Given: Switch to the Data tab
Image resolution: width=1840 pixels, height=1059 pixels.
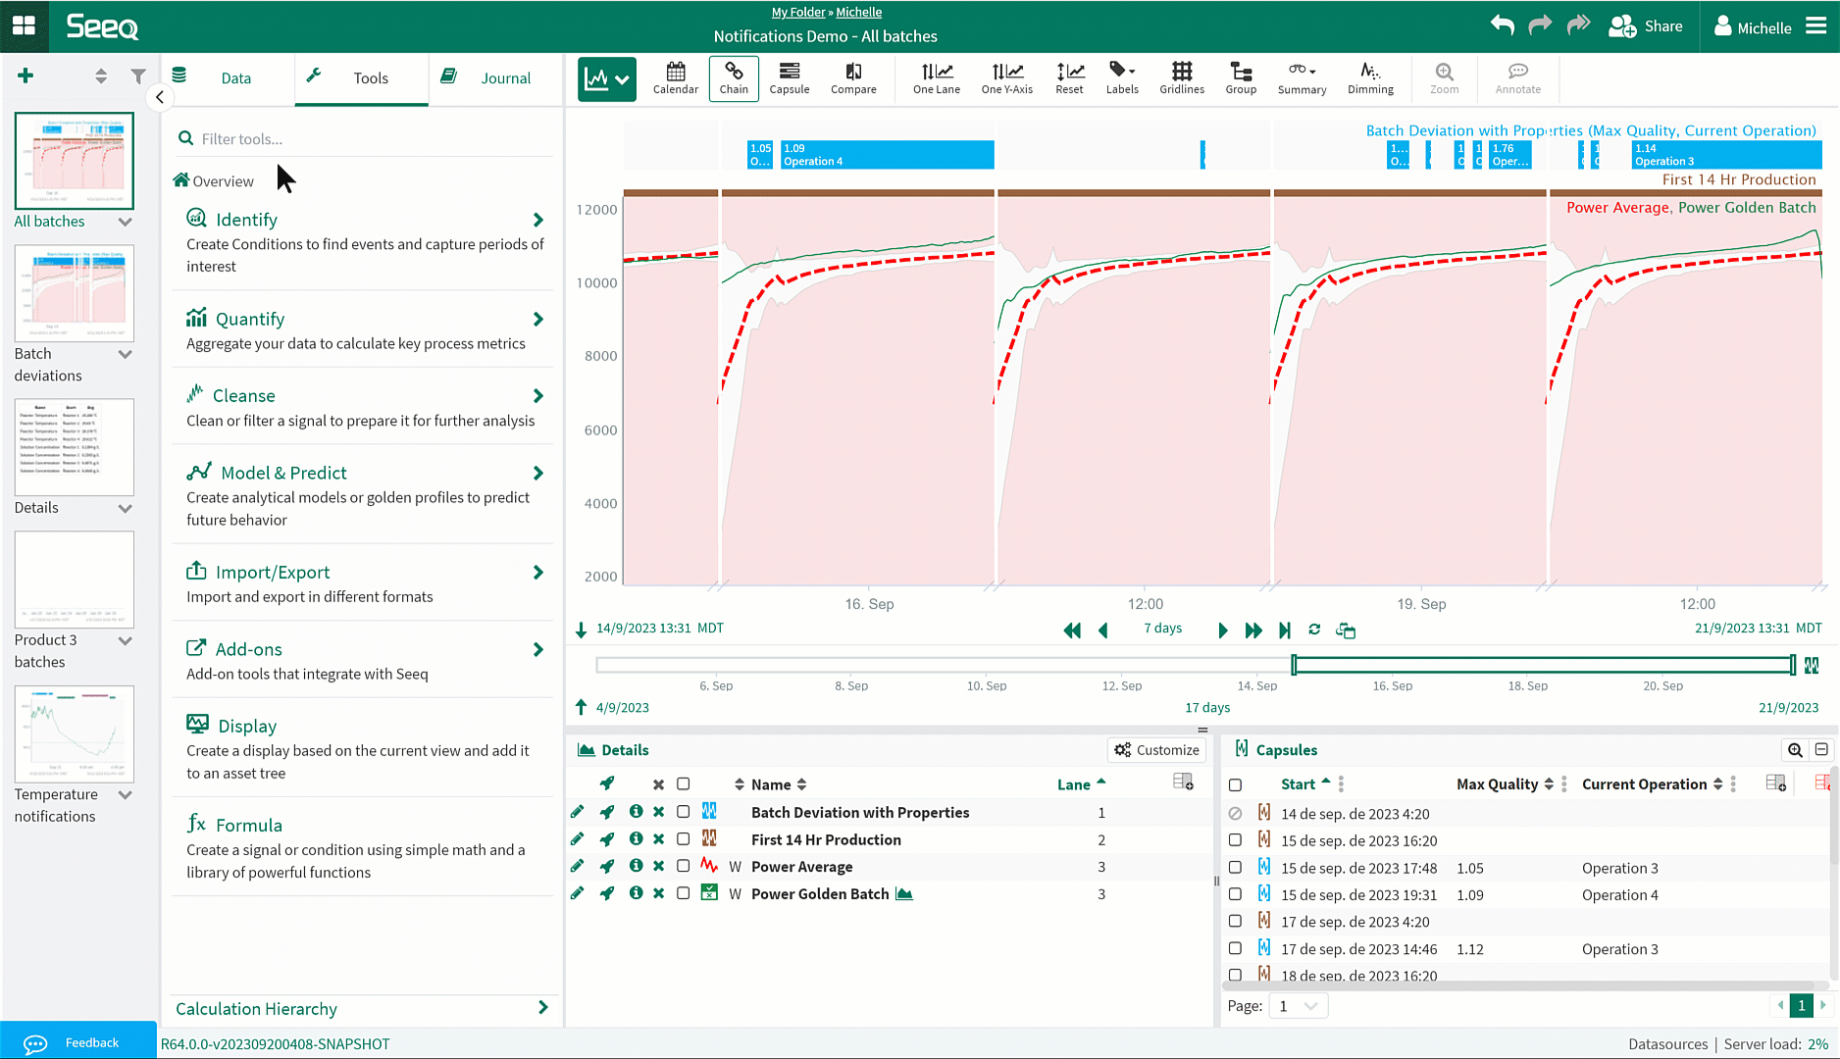Looking at the screenshot, I should pyautogui.click(x=228, y=78).
